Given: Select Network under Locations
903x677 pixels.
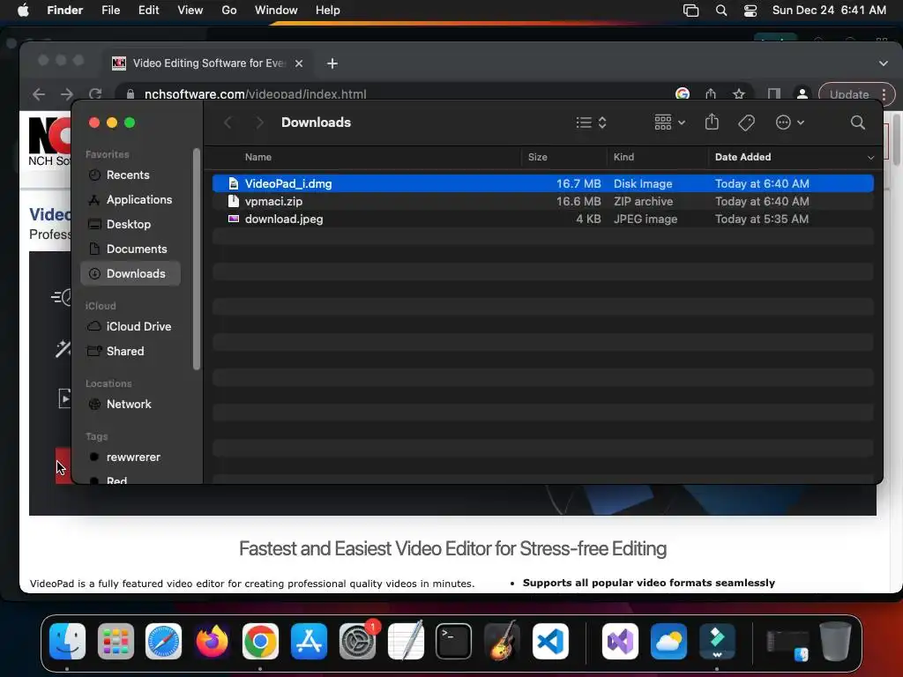Looking at the screenshot, I should click(x=131, y=404).
